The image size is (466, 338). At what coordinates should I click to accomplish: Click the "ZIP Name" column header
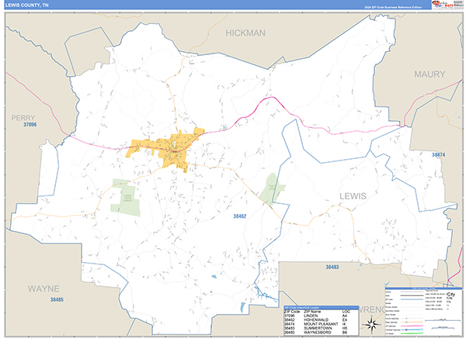point(312,312)
